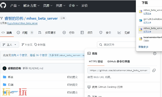This screenshot has height=97, width=162.
Task: Open the KujouRinka/mhws_beta_server upstream link
Action: pyautogui.click(x=22, y=23)
